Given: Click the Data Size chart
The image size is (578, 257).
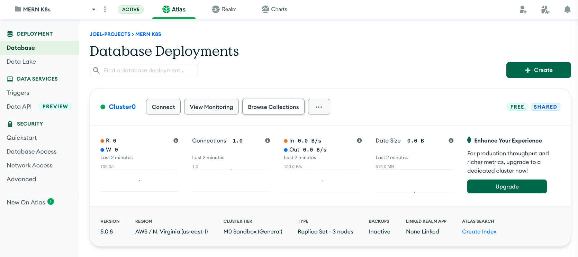Looking at the screenshot, I should (414, 181).
